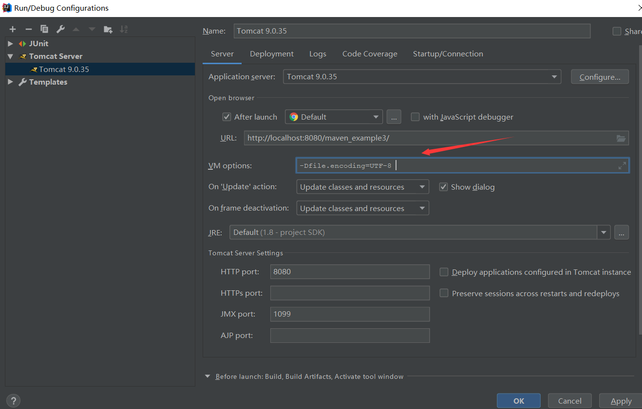Open On frame deactivation dropdown
This screenshot has height=409, width=642.
362,208
